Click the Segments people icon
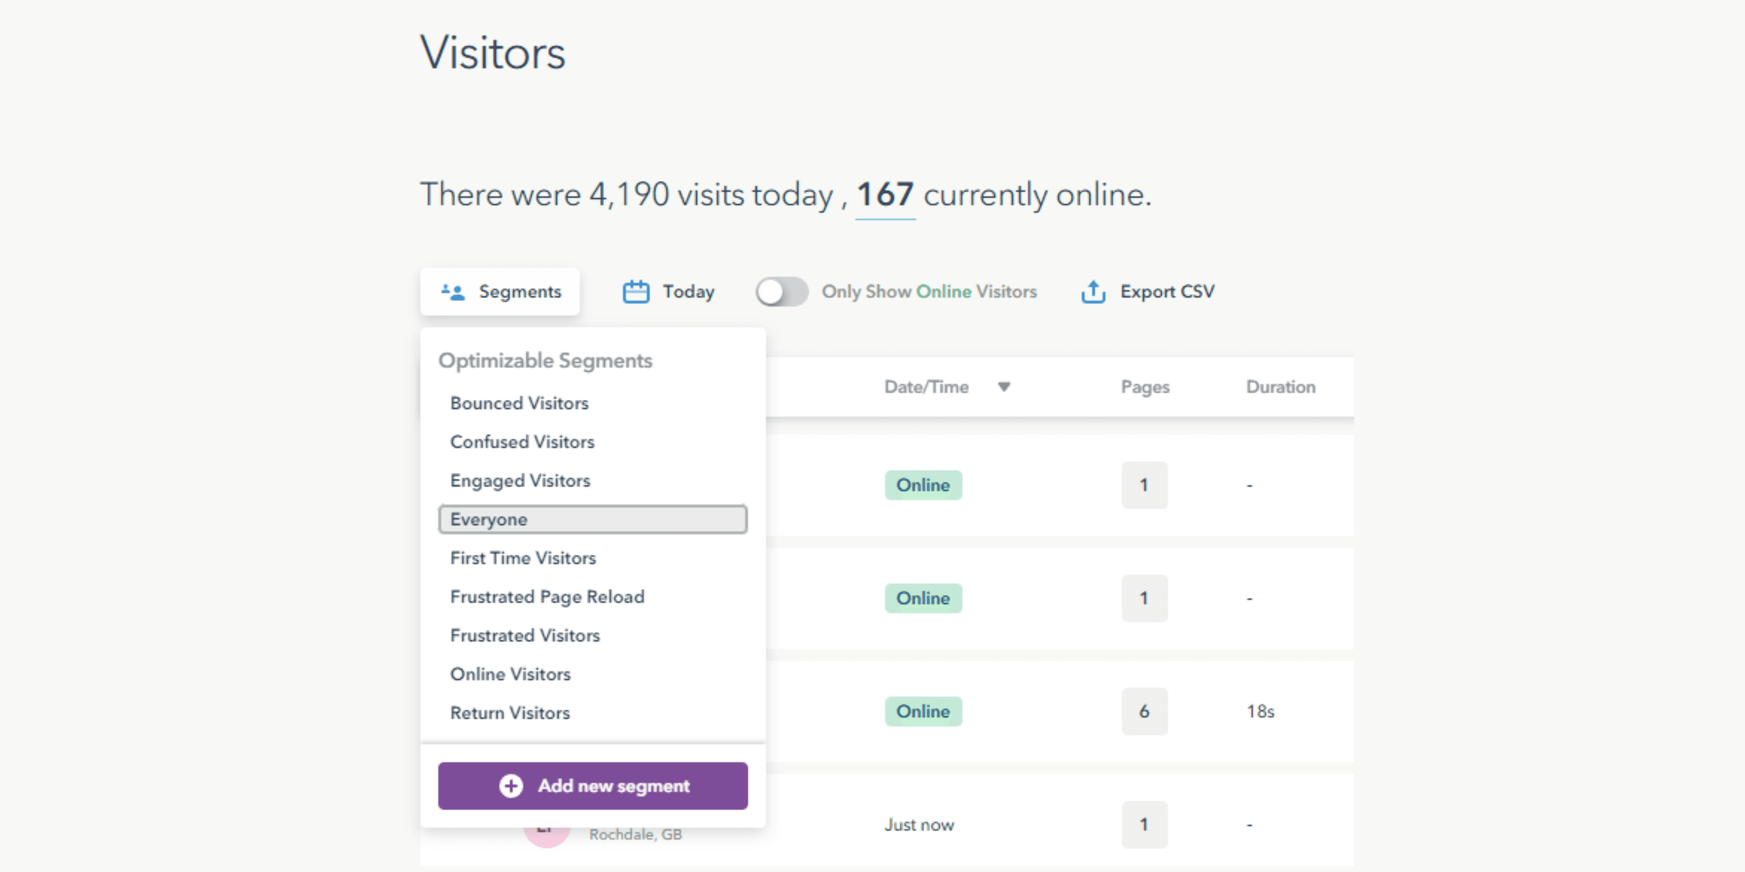The image size is (1745, 872). click(452, 292)
